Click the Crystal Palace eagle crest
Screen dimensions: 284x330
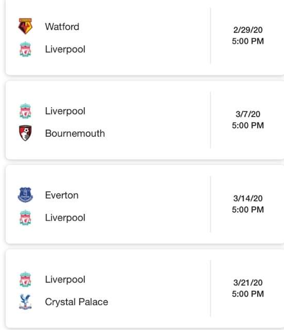click(x=25, y=302)
